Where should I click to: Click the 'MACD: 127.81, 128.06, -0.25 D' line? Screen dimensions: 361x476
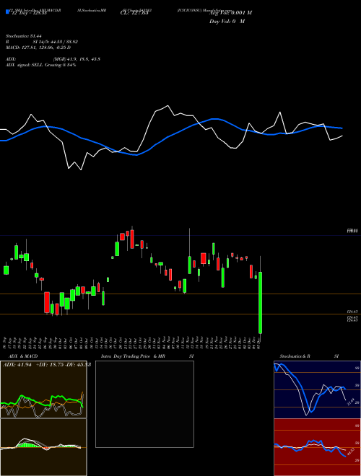point(38,48)
